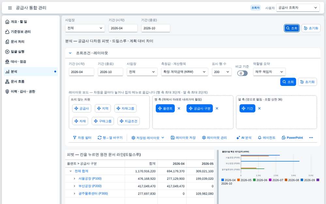Drill into cell 694,179,370
This screenshot has width=326, height=204.
(172, 171)
